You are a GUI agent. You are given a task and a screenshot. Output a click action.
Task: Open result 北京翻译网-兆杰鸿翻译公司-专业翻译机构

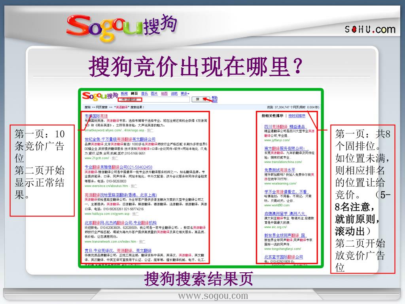click(x=121, y=223)
